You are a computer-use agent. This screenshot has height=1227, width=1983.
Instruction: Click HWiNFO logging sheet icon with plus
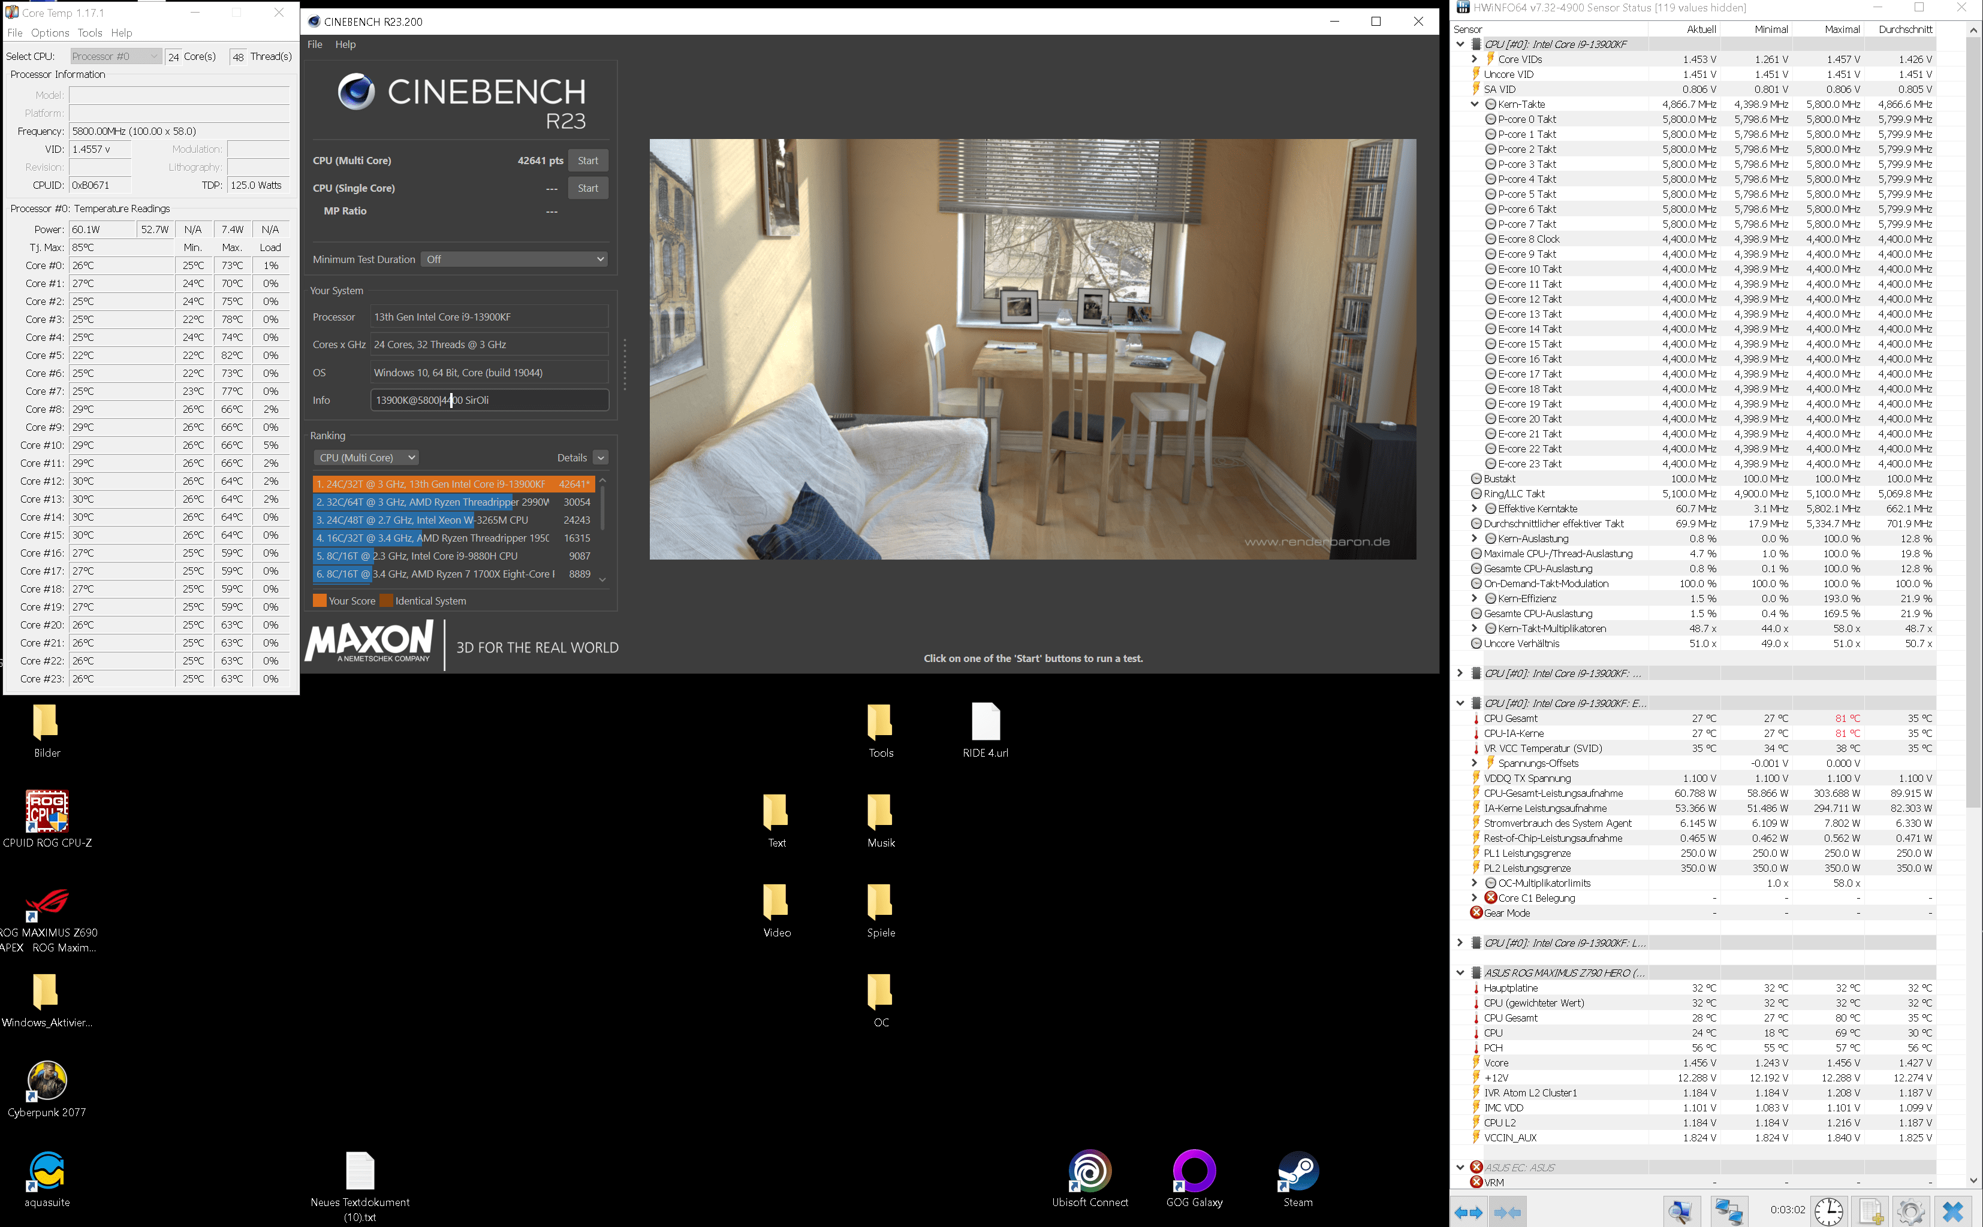pyautogui.click(x=1871, y=1211)
